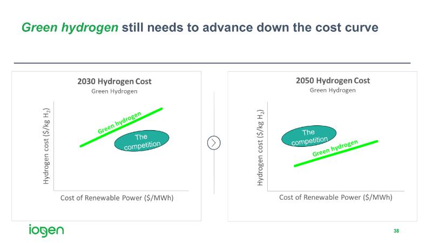The height and width of the screenshot is (243, 432).
Task: Click the green trend line in 2050 chart
Action: pyautogui.click(x=302, y=163)
